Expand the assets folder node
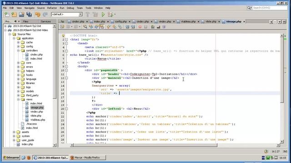The image size is (291, 163). point(14,132)
